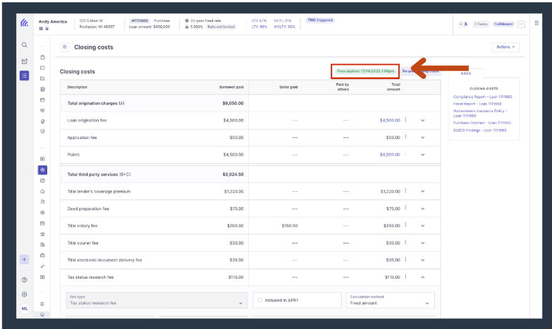Expand the Deed preparation fee row
The height and width of the screenshot is (329, 552).
tap(423, 209)
